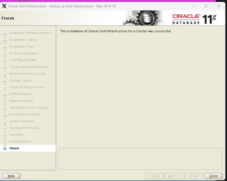Select the Product Languages step
Screen dimensions: 227x181
point(24,53)
